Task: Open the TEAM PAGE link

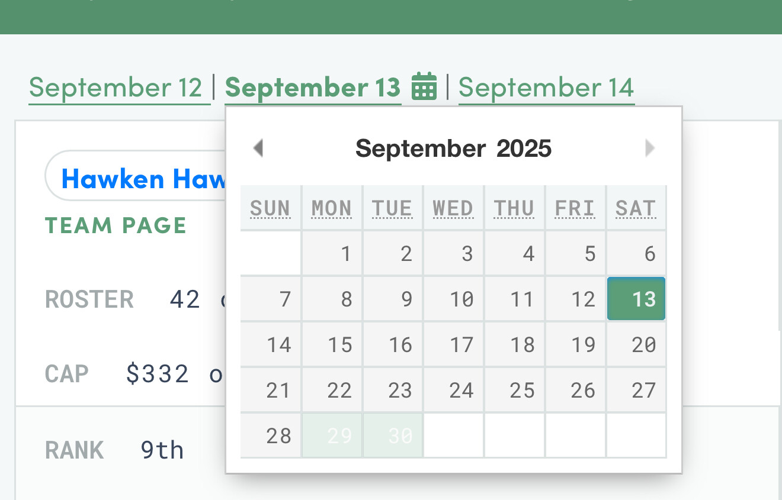Action: tap(116, 225)
